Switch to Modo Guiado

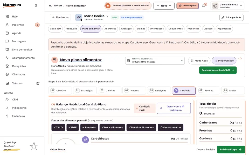click(224, 60)
